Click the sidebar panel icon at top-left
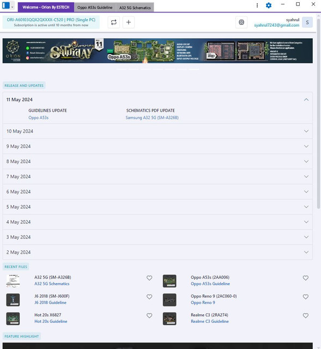The width and height of the screenshot is (321, 349). coord(5,5)
